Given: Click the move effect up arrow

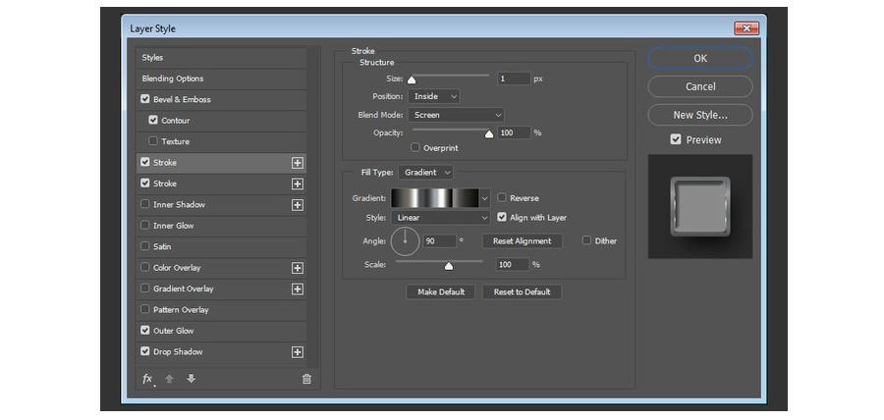Looking at the screenshot, I should click(x=170, y=379).
